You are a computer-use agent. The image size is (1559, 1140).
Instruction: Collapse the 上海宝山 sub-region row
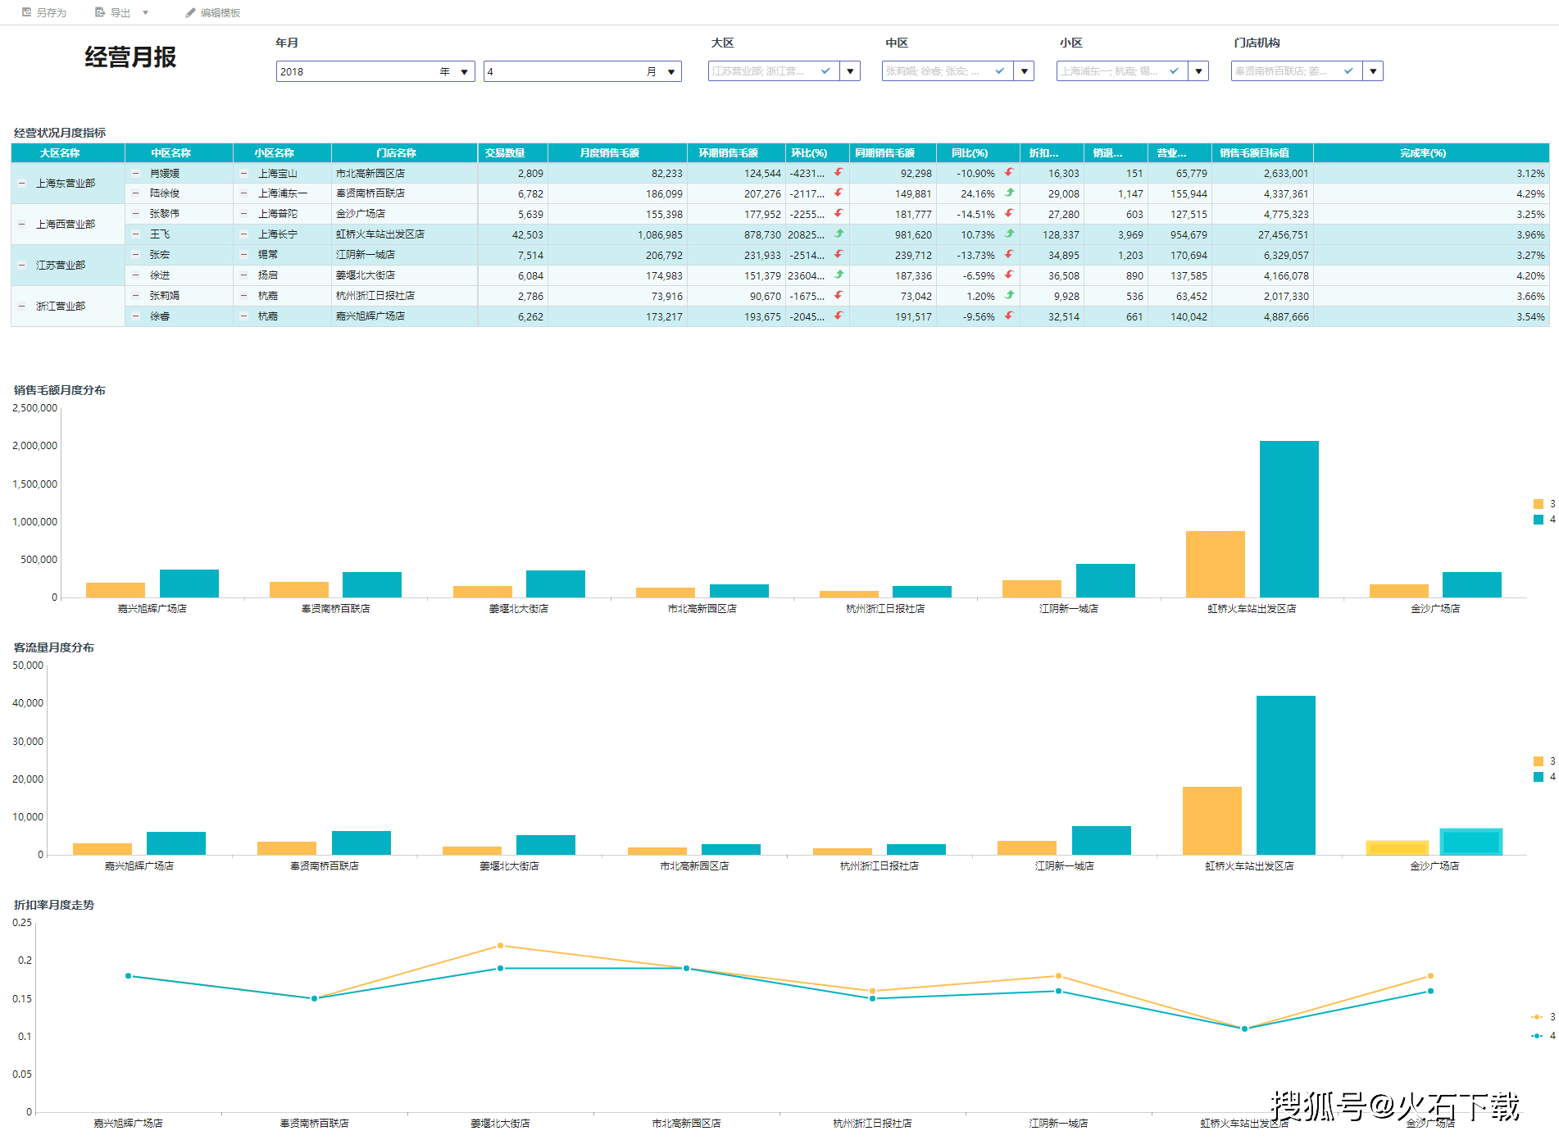point(244,173)
